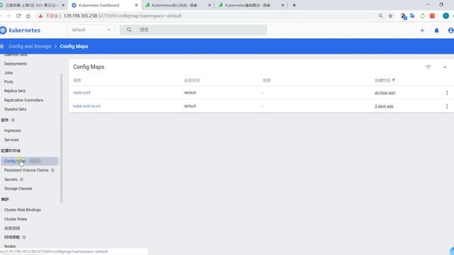Click 'an hour ago' timestamp
454x255 pixels.
click(384, 93)
